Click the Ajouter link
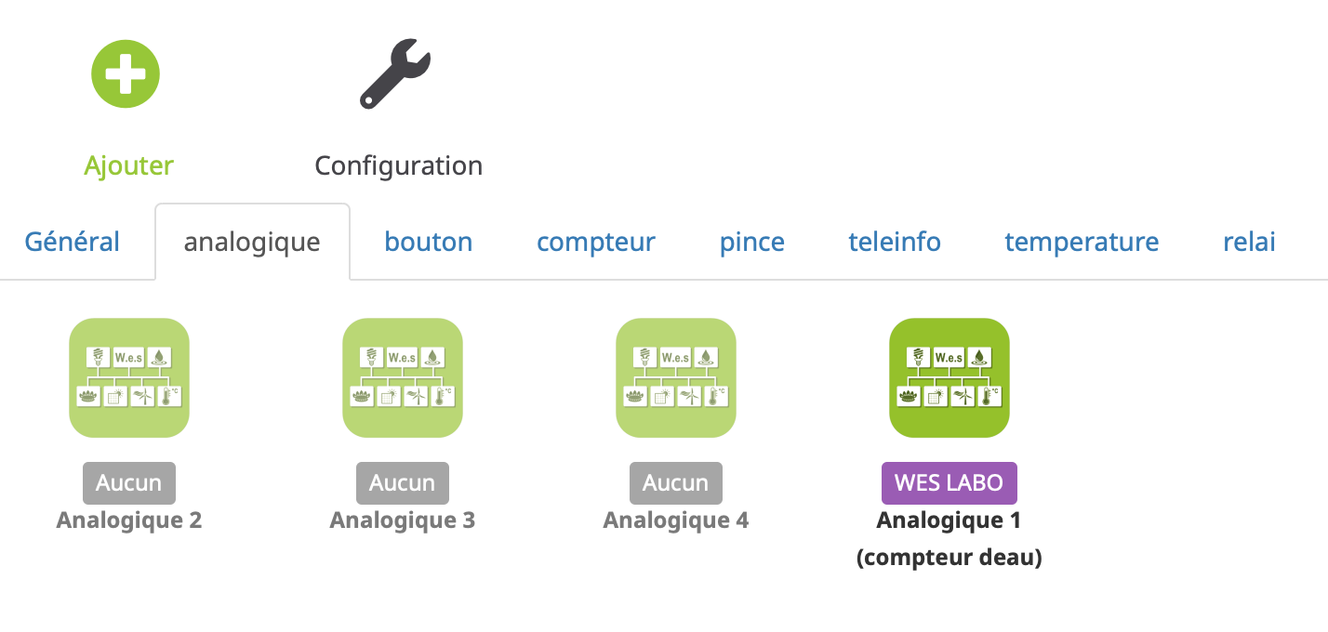1328x632 pixels. point(128,165)
